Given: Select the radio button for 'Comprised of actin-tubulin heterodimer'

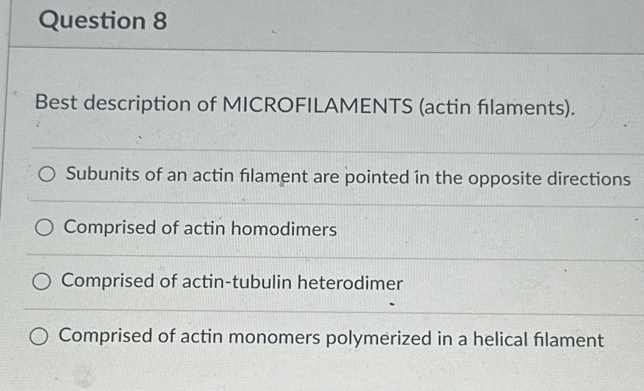Looking at the screenshot, I should pos(42,282).
